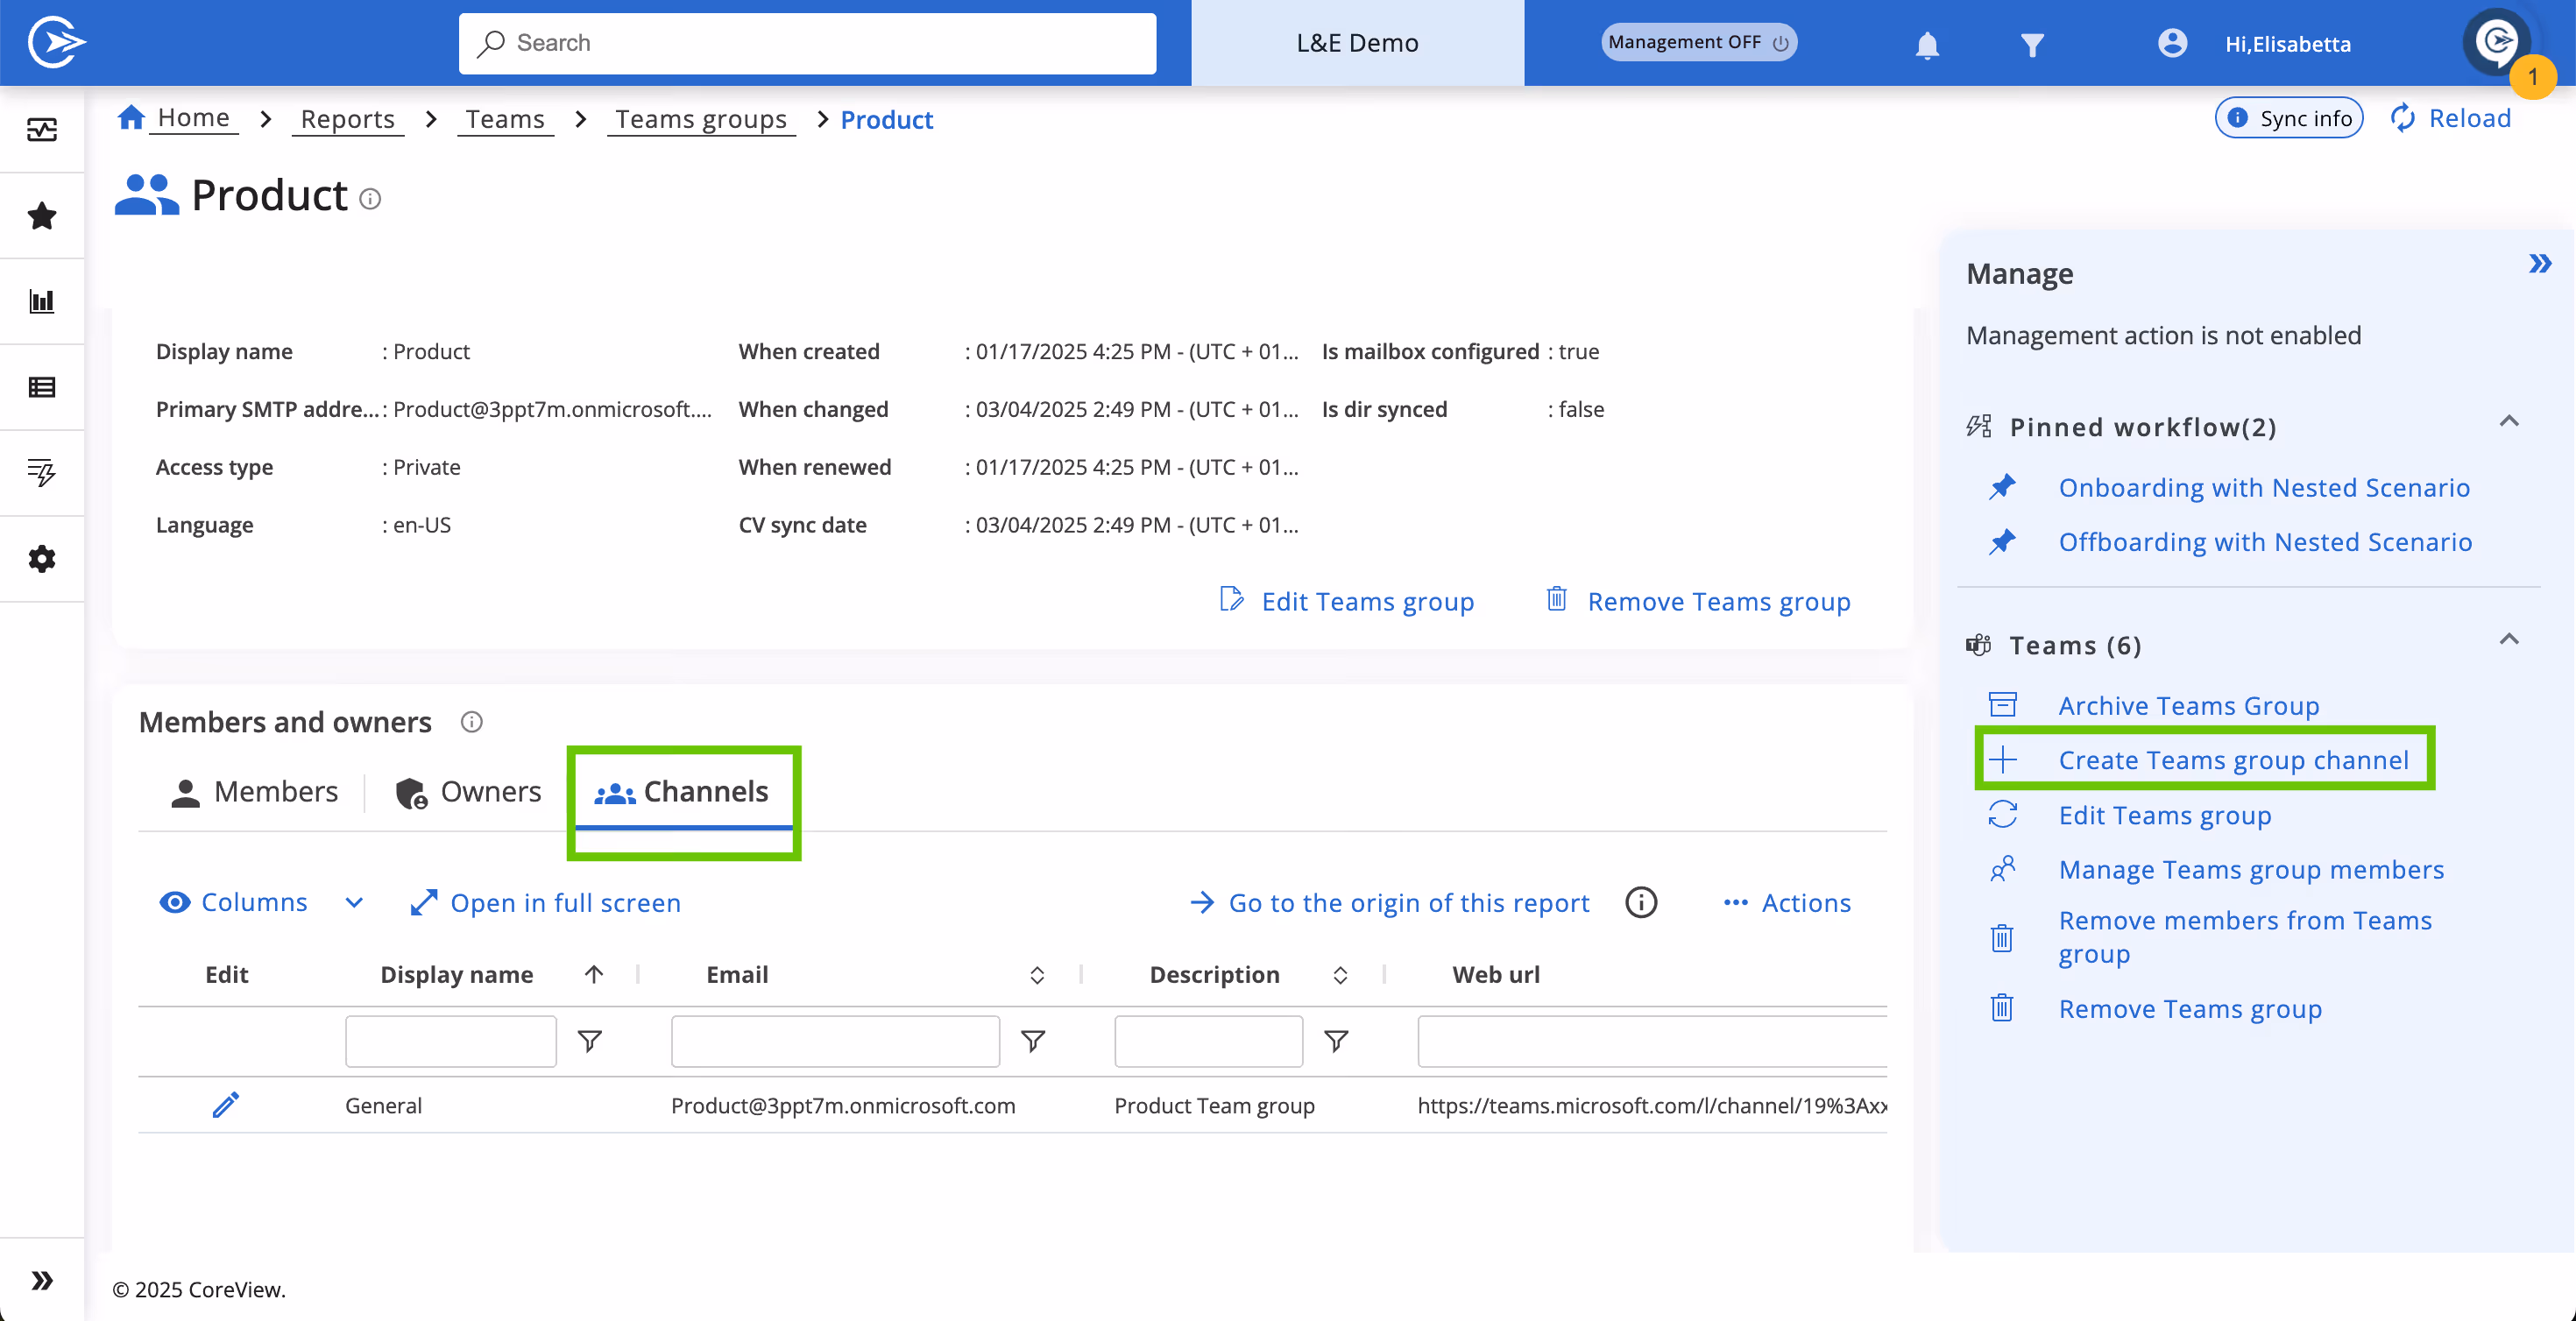Collapse the Teams (6) section

pos(2508,640)
